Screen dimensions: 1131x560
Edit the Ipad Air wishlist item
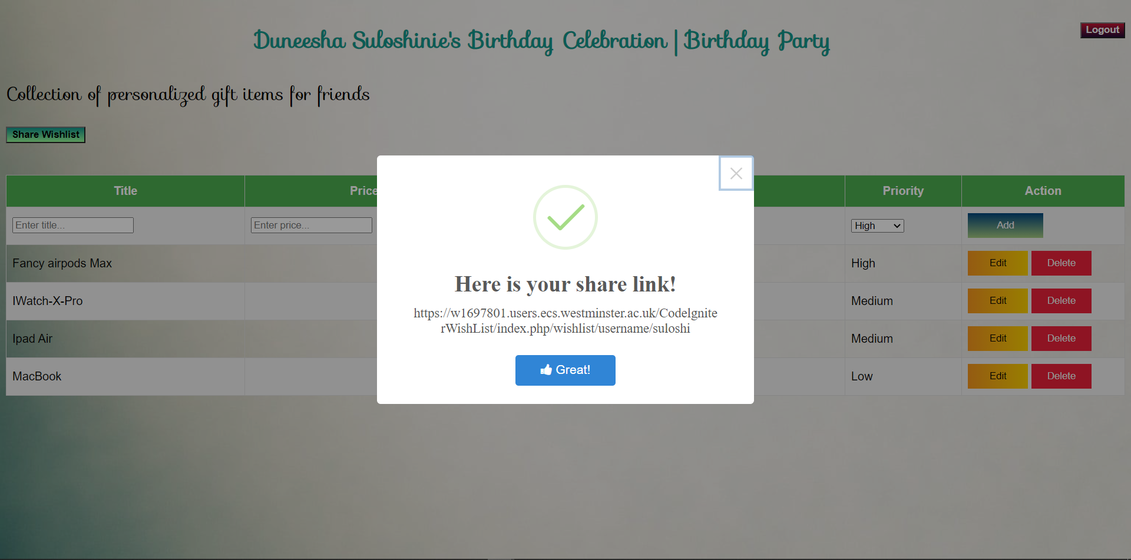pos(997,338)
